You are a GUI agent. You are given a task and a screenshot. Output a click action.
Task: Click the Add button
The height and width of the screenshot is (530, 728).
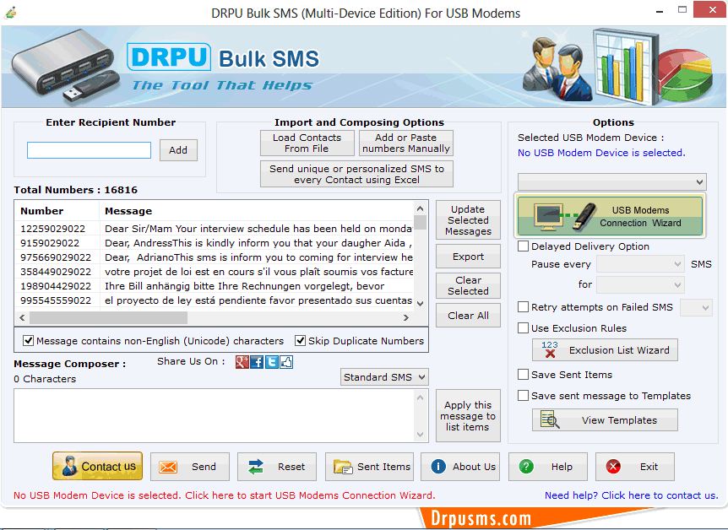(x=178, y=150)
